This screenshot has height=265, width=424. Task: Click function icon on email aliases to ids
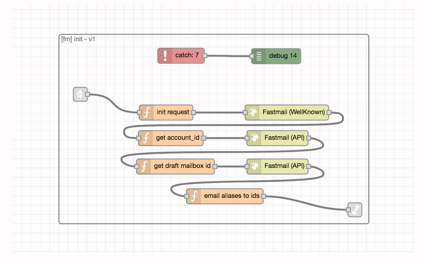[194, 196]
